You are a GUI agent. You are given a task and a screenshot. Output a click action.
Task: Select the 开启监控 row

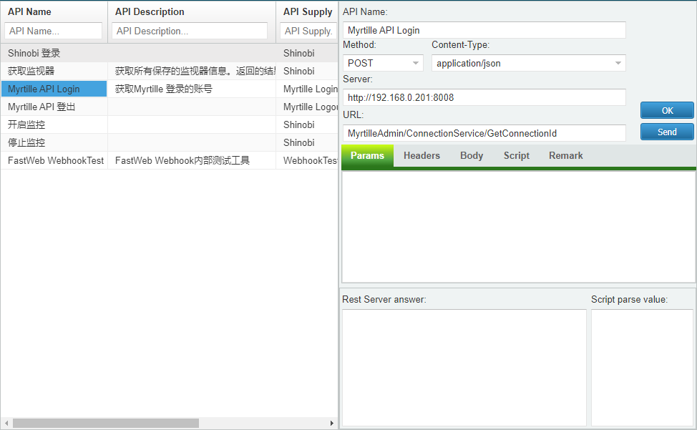coord(169,124)
